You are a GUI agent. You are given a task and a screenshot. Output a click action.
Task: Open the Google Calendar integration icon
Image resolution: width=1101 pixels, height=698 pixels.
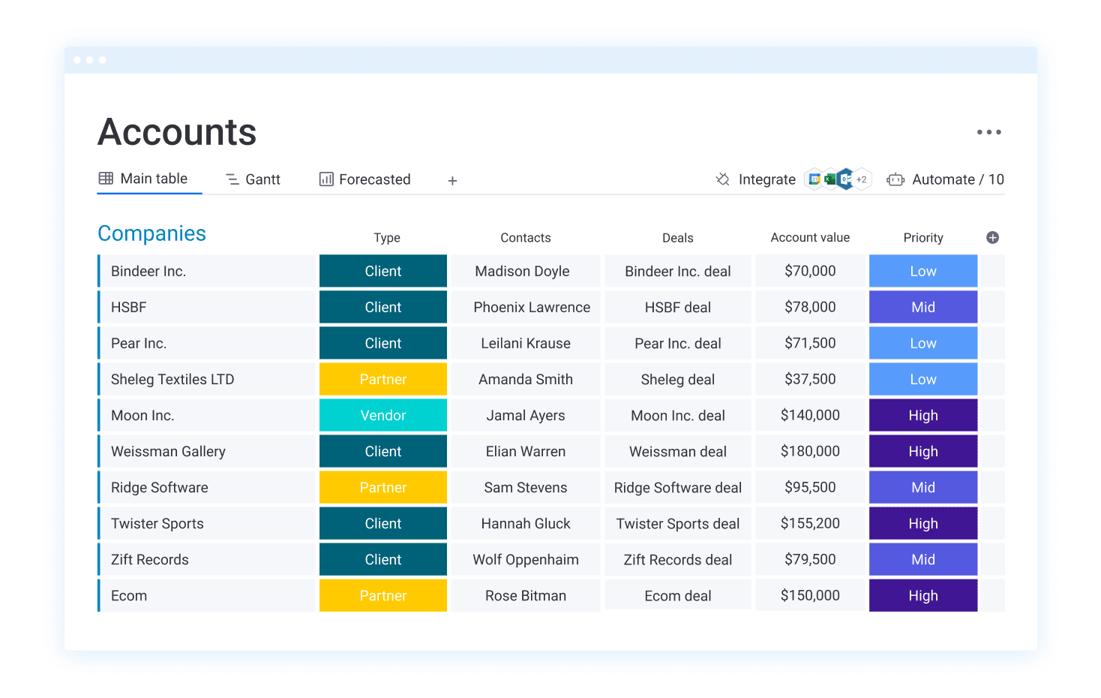(814, 179)
